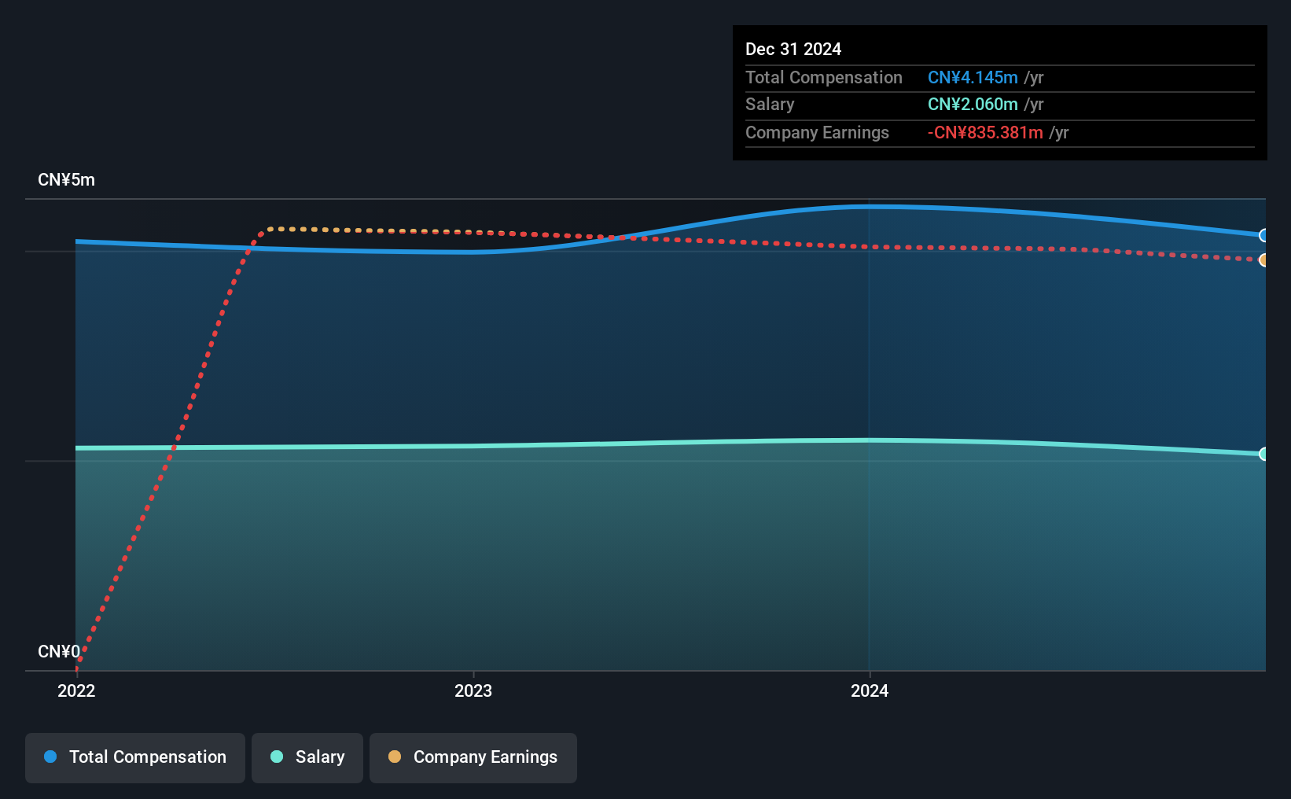This screenshot has width=1291, height=799.
Task: Toggle the Company Earnings legend button
Action: pos(473,757)
